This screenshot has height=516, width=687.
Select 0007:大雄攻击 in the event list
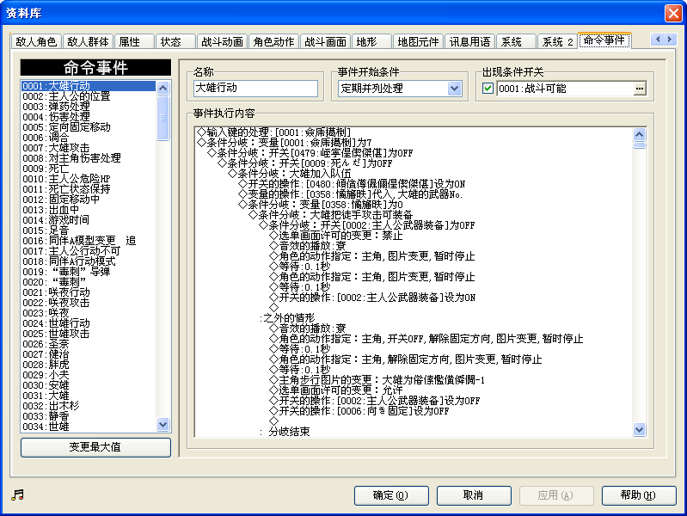pyautogui.click(x=69, y=148)
